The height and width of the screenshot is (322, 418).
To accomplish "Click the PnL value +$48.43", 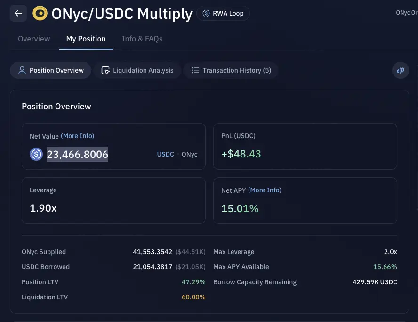I will [x=241, y=154].
